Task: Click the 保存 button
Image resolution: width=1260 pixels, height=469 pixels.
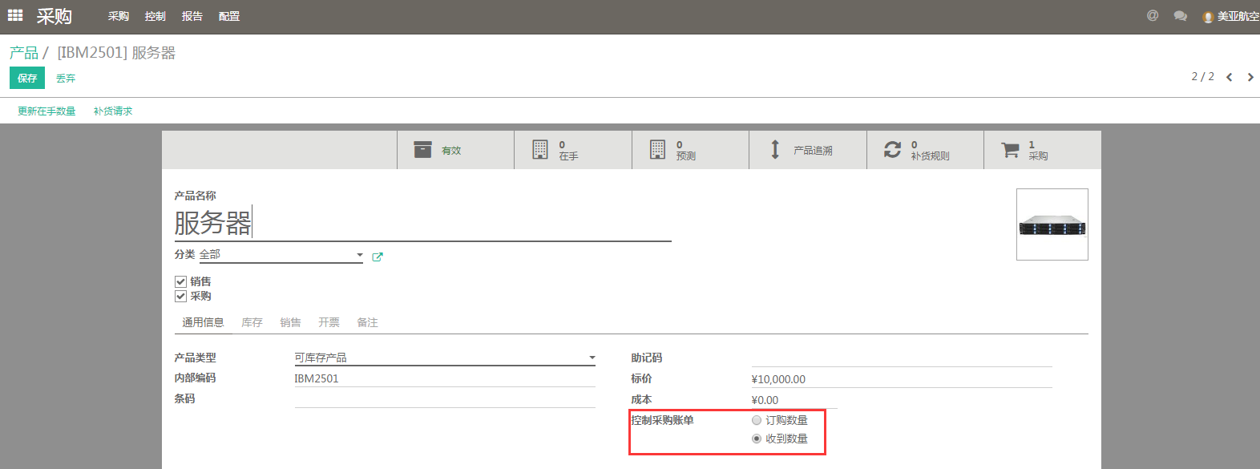Action: tap(27, 78)
